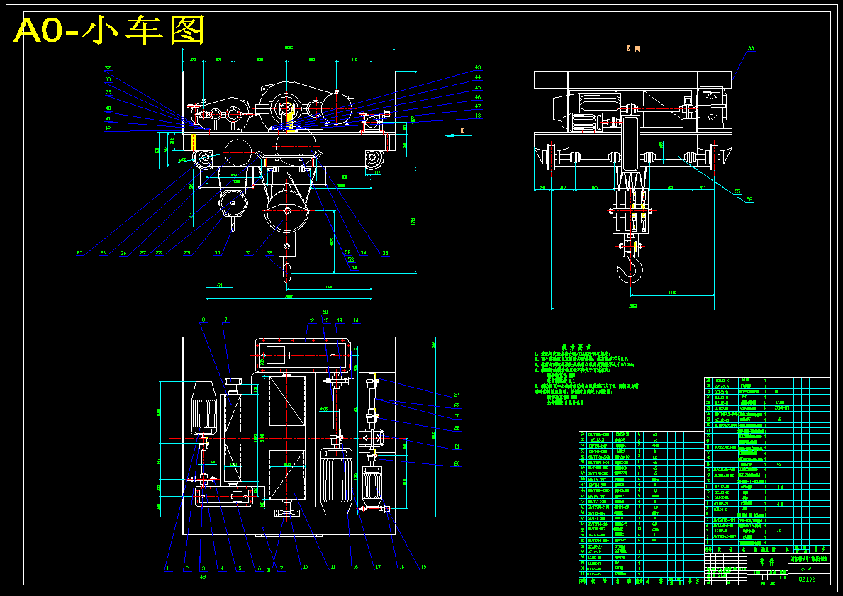Click part callout number 29
This screenshot has width=843, height=596.
[x=186, y=252]
